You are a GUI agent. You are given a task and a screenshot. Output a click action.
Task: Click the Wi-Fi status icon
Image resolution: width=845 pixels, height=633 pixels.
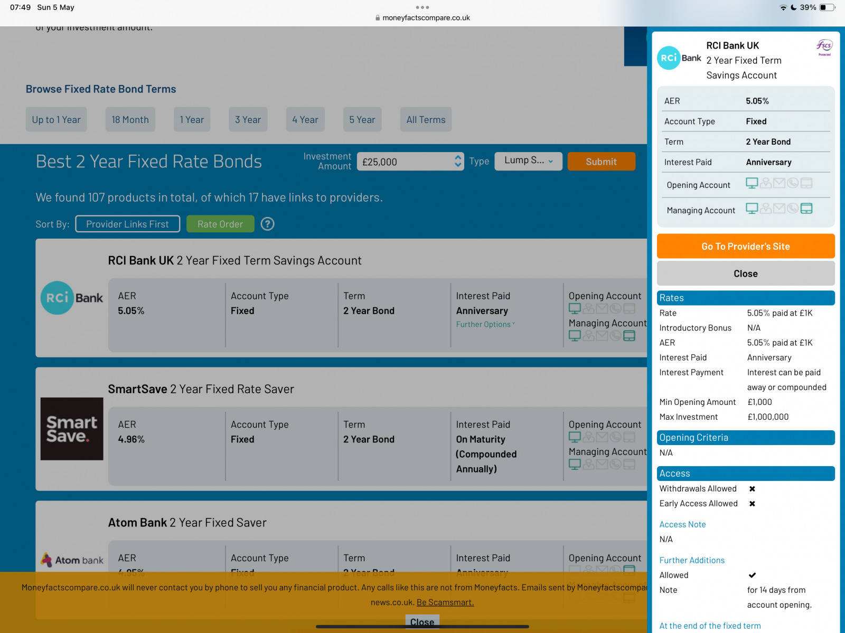783,7
